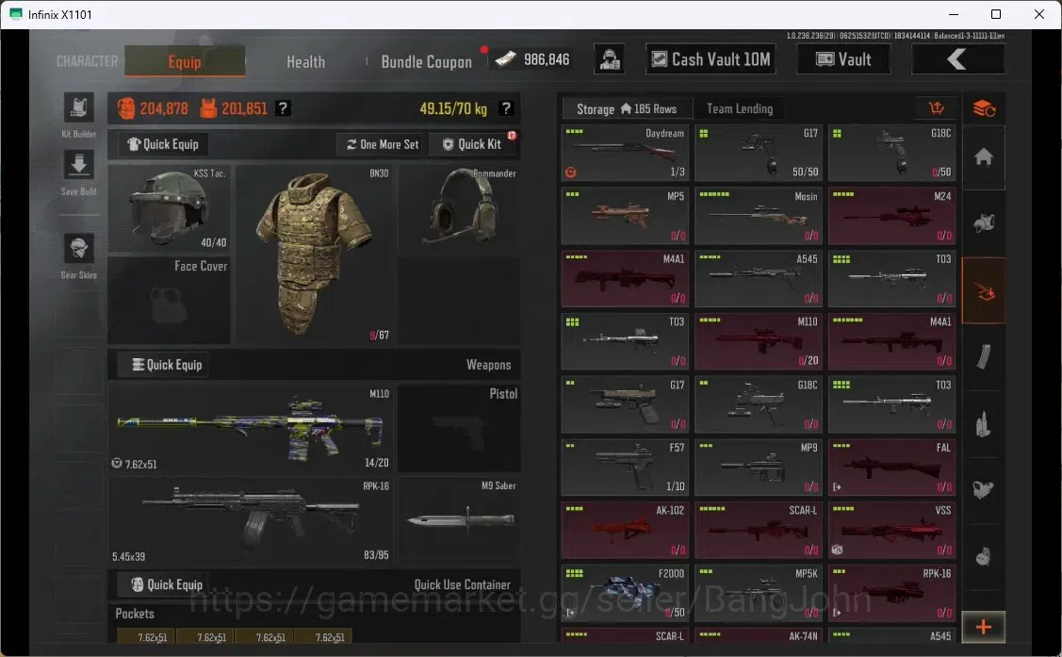The image size is (1062, 657).
Task: Switch to the Health tab
Action: point(305,61)
